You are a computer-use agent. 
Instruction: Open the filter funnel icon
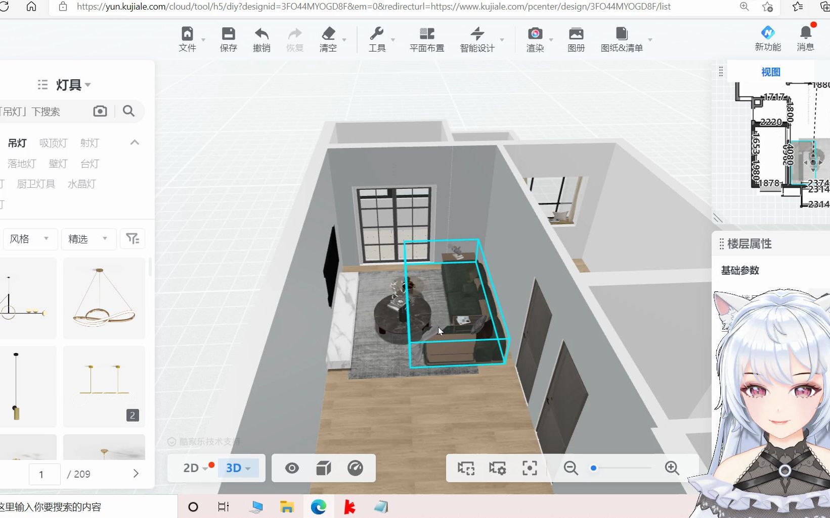click(133, 238)
